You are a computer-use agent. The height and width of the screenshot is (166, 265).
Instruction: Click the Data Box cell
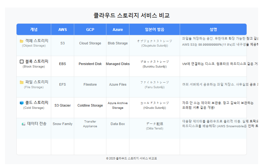[x=118, y=124]
